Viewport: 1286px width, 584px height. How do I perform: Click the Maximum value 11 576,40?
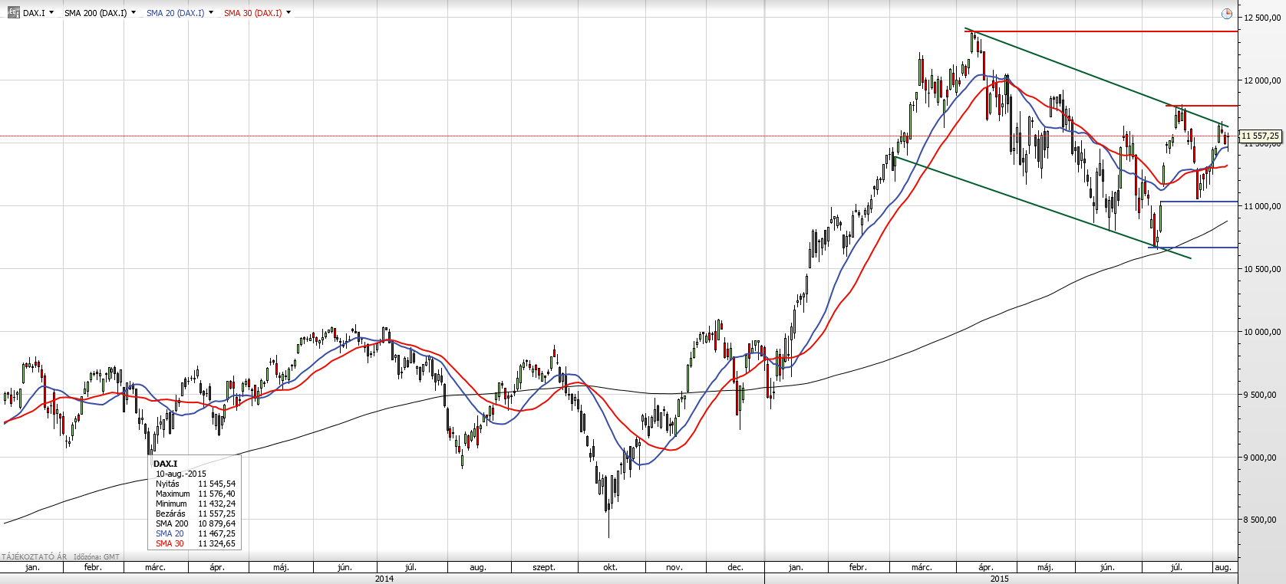click(217, 494)
